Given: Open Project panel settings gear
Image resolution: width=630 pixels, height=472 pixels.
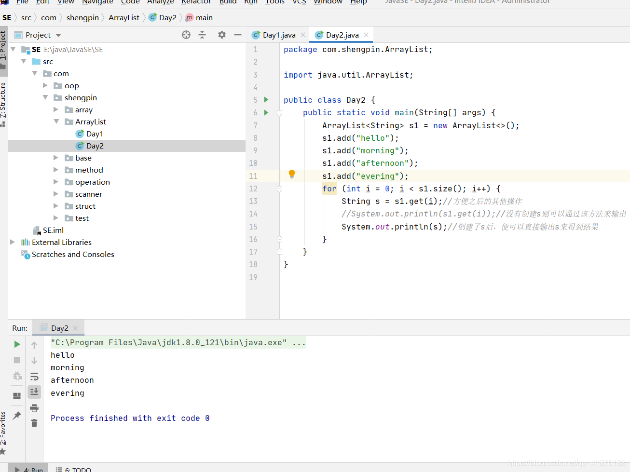Looking at the screenshot, I should pyautogui.click(x=222, y=35).
